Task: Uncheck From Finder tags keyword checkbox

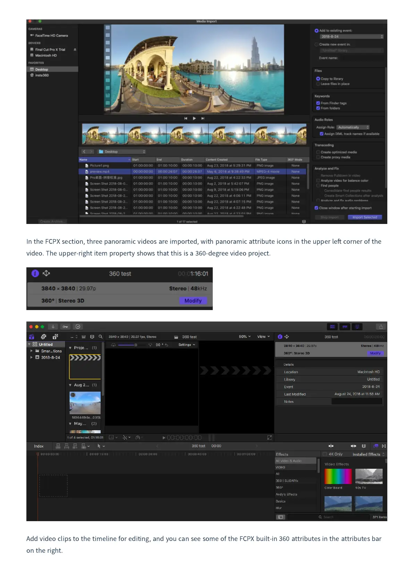Action: pos(318,103)
